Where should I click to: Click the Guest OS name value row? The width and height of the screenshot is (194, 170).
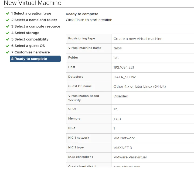tap(139, 87)
